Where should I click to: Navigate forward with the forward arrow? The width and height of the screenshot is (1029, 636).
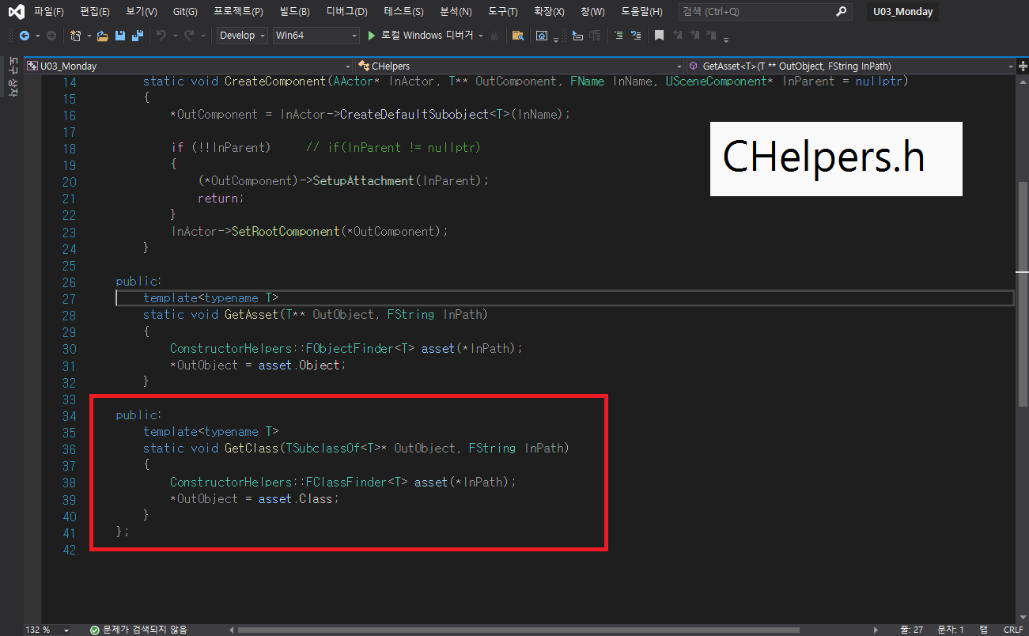click(x=51, y=36)
